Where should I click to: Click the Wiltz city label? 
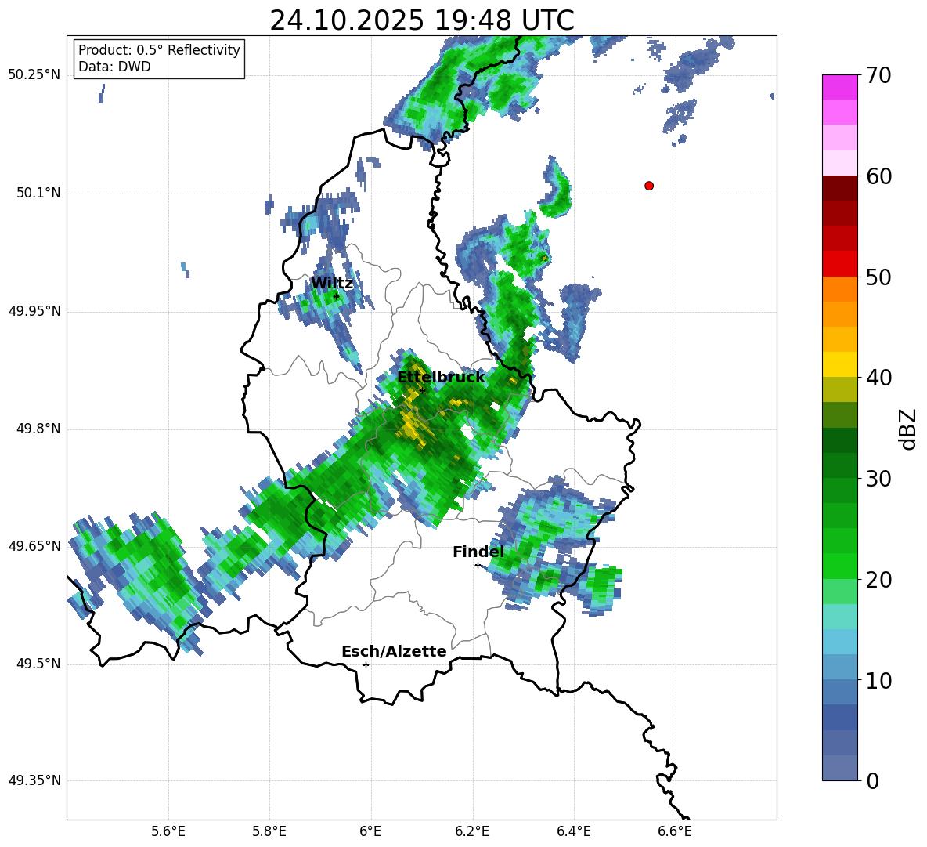click(x=332, y=284)
